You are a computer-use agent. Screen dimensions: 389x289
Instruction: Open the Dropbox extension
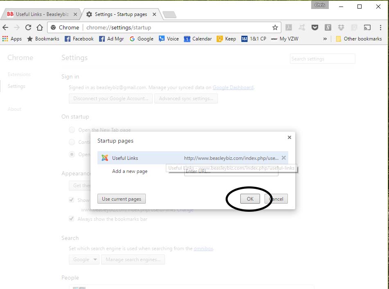pyautogui.click(x=341, y=27)
